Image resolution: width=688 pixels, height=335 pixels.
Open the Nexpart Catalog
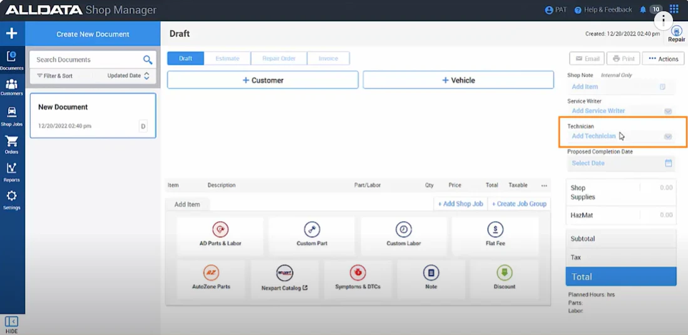[285, 279]
